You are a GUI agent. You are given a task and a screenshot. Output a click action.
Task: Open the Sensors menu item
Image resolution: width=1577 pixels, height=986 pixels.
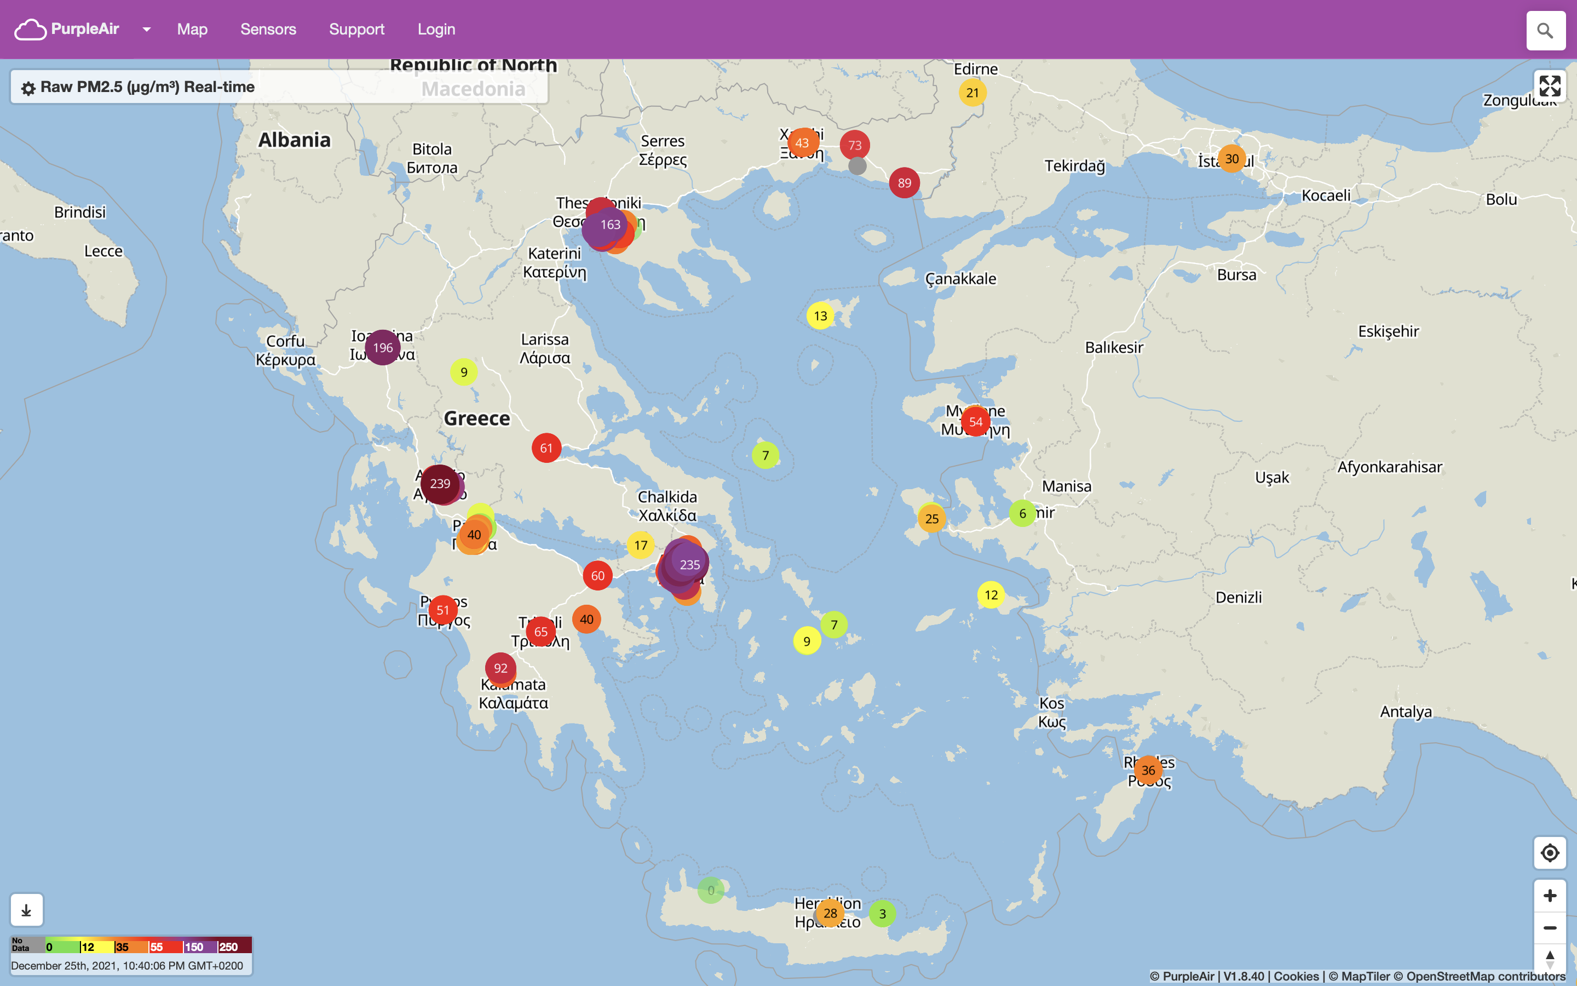pos(268,30)
